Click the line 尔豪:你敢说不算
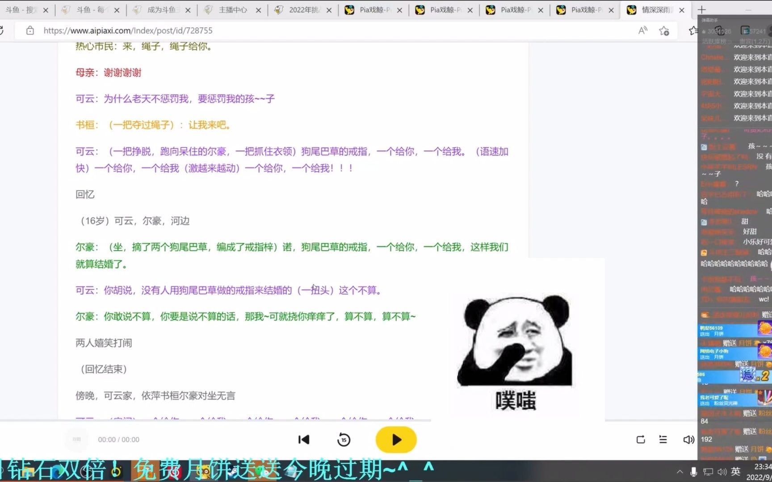Image resolution: width=772 pixels, height=482 pixels. tap(245, 316)
